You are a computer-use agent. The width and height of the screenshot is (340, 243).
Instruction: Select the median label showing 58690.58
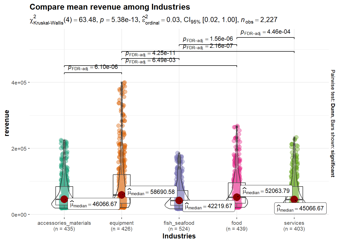pos(151,192)
